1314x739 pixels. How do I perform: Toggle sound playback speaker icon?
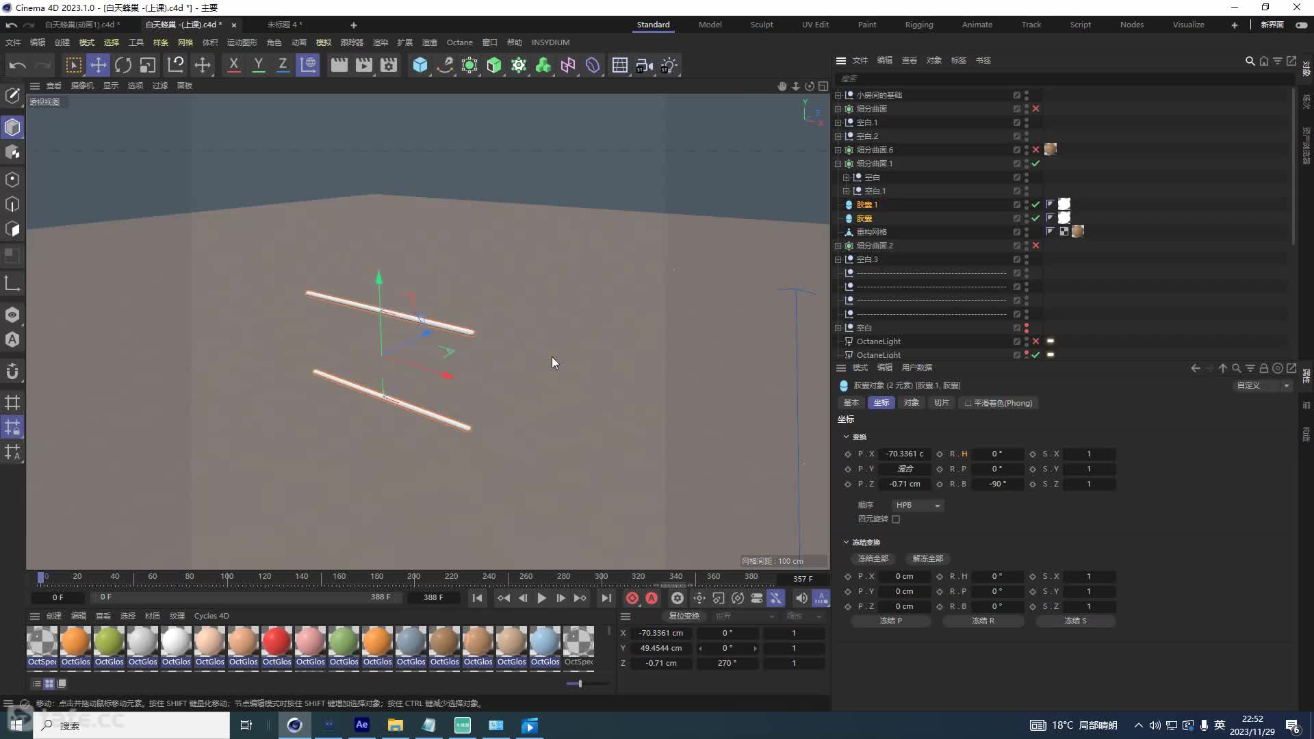(x=801, y=598)
